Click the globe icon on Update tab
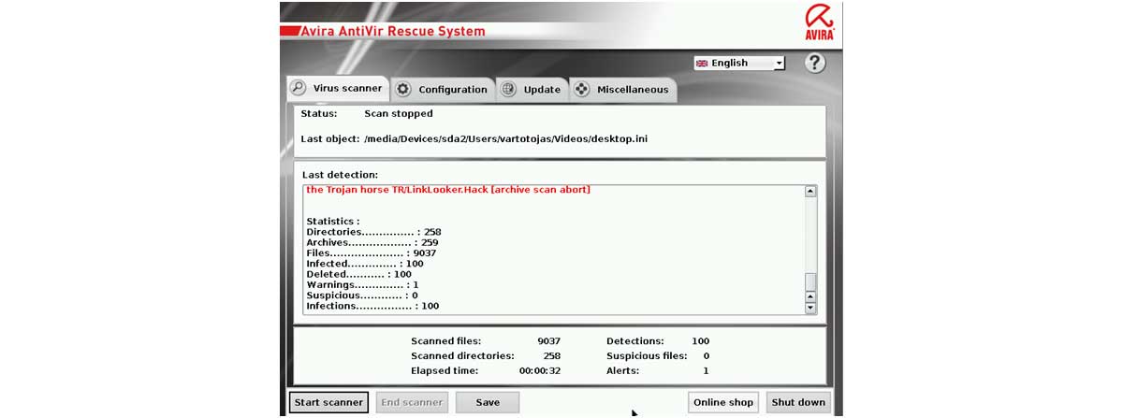Screen dimensions: 1123x418 click(x=508, y=90)
